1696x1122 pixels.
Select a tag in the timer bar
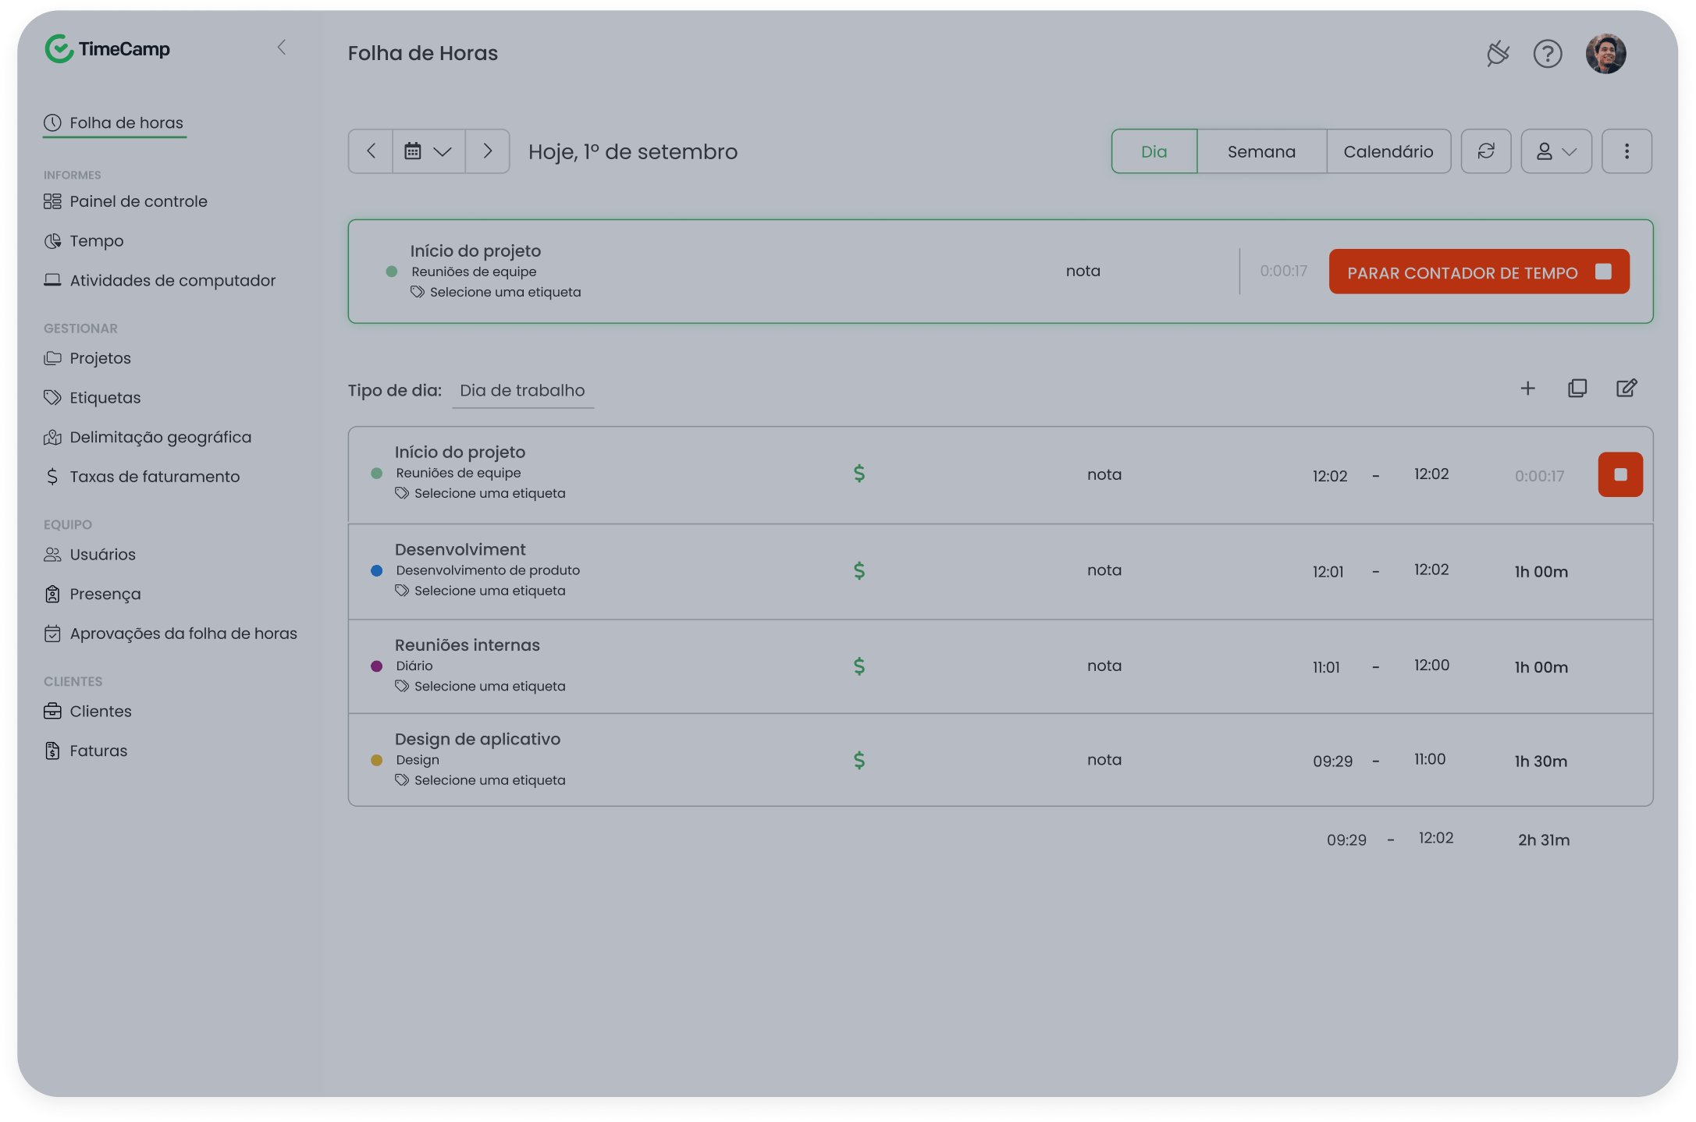pyautogui.click(x=496, y=292)
